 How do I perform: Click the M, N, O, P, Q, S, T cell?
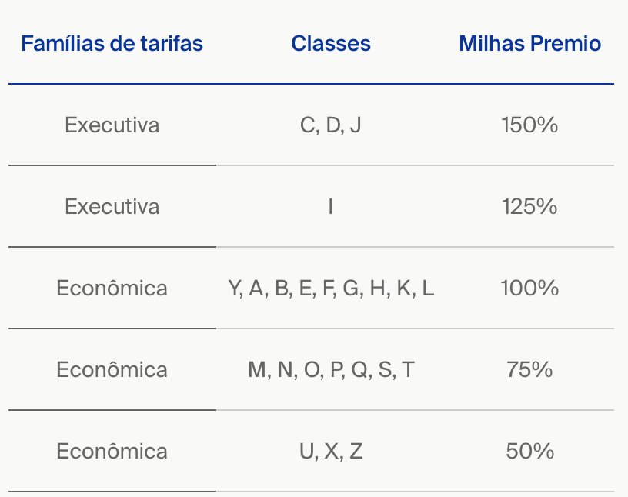[x=331, y=369]
